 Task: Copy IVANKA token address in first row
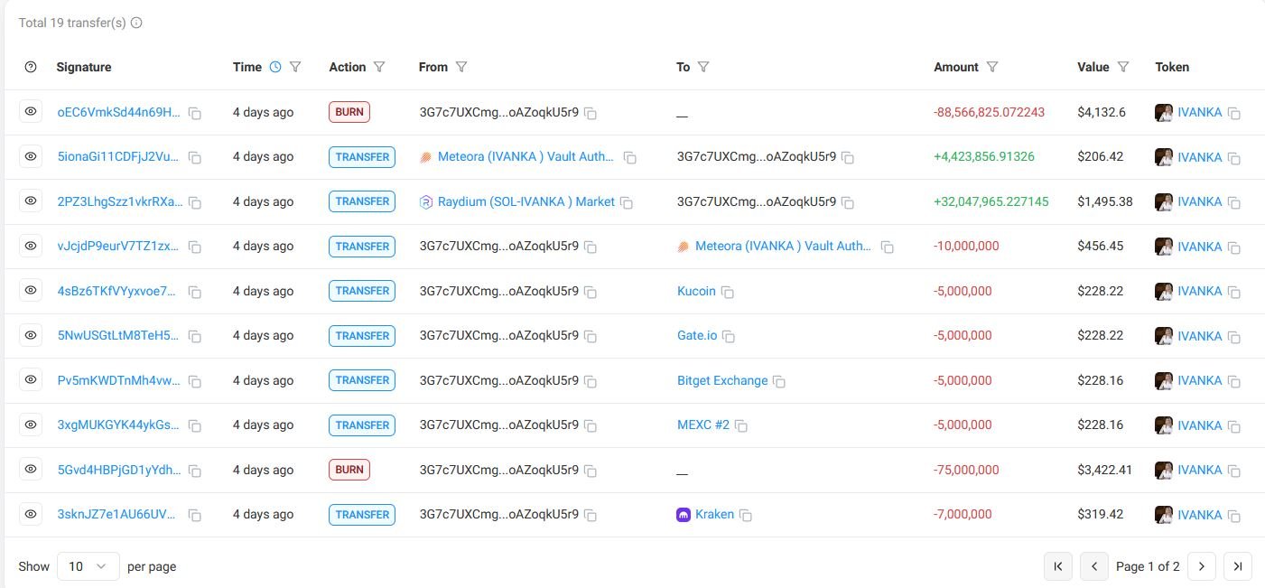(1234, 113)
